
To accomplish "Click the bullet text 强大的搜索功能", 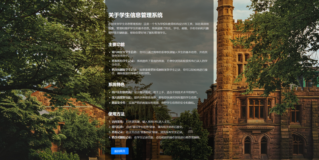I will (x=122, y=98).
